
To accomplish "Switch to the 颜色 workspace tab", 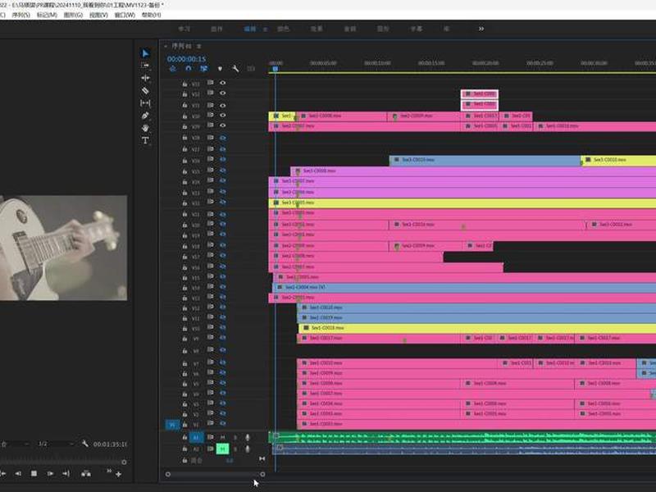I will 283,29.
